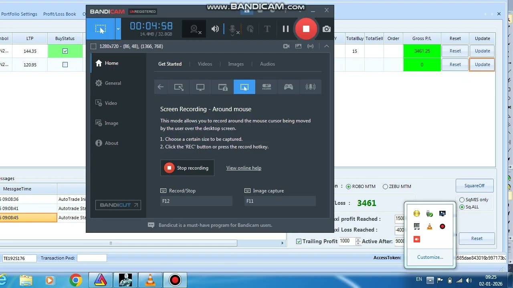The height and width of the screenshot is (288, 513).
Task: Enable the webcam overlay icon
Action: [x=194, y=29]
